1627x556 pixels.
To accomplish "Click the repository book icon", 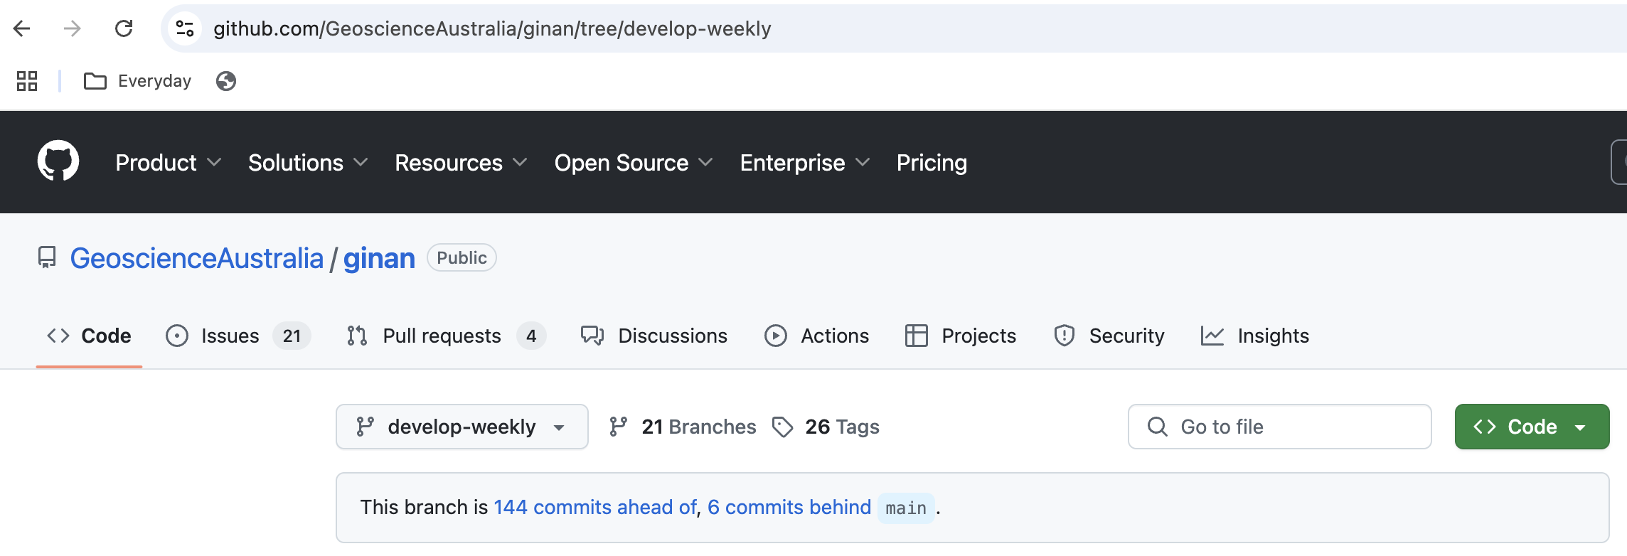I will pos(47,257).
